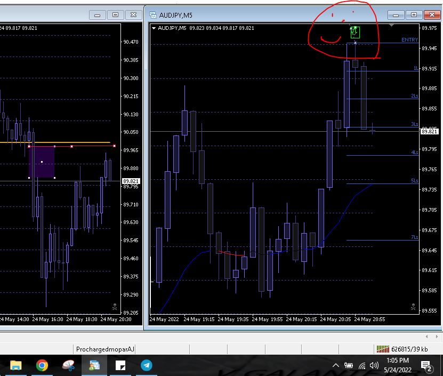The height and width of the screenshot is (376, 443).
Task: Select the 7Ls level label
Action: 414,237
